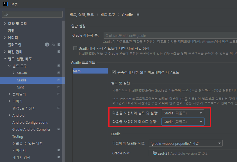
Task: Select Testing settings item
Action: pos(18,137)
